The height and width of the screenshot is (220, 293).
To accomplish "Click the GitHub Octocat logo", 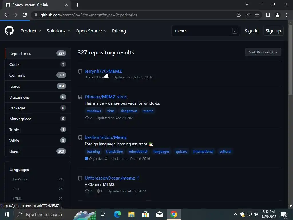I will coord(9,30).
